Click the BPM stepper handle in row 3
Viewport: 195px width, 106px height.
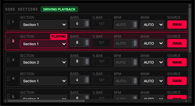pos(135,62)
